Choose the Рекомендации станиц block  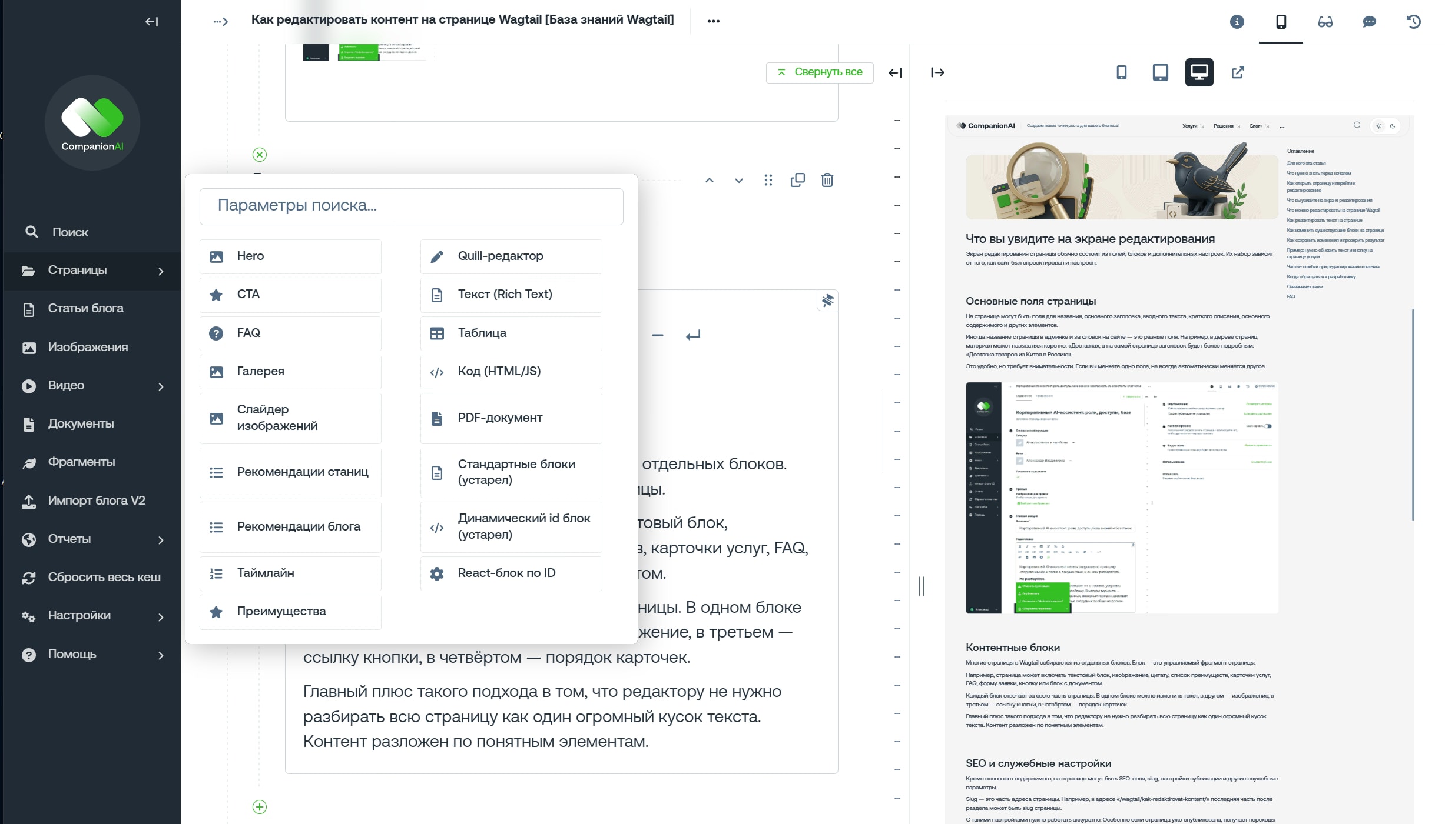click(290, 472)
